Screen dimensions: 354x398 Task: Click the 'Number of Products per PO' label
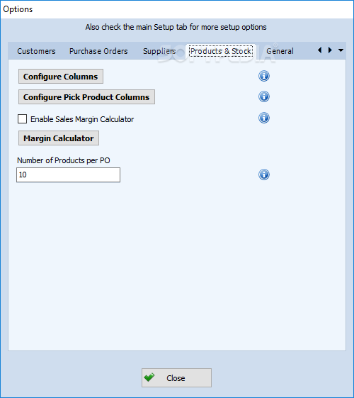[x=64, y=160]
